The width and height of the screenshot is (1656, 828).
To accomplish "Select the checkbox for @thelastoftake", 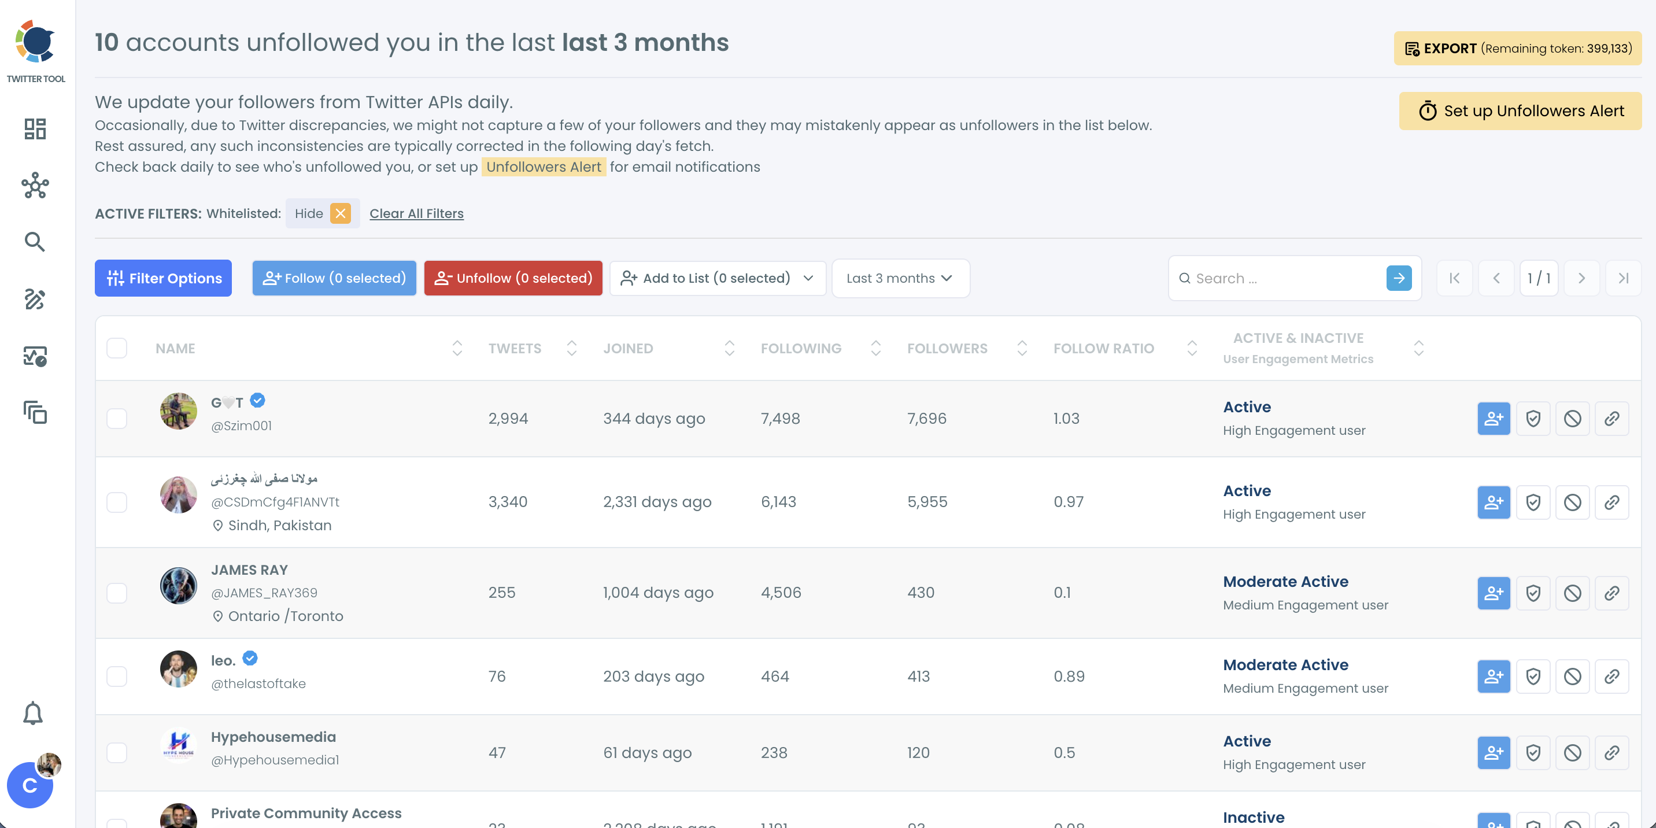I will 117,677.
